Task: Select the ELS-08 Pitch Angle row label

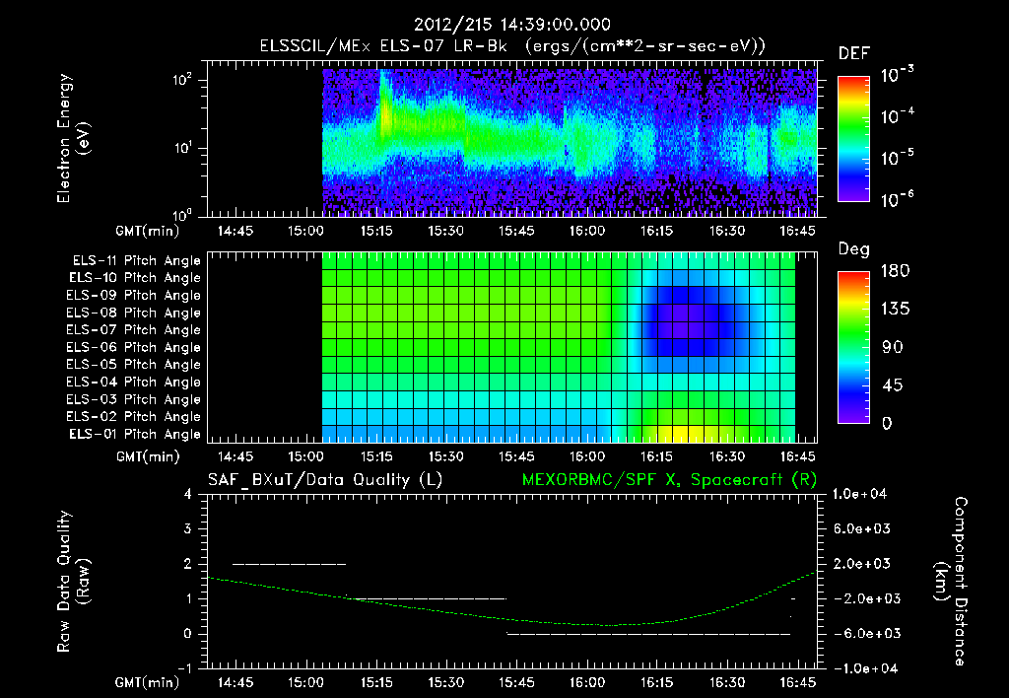Action: 134,313
